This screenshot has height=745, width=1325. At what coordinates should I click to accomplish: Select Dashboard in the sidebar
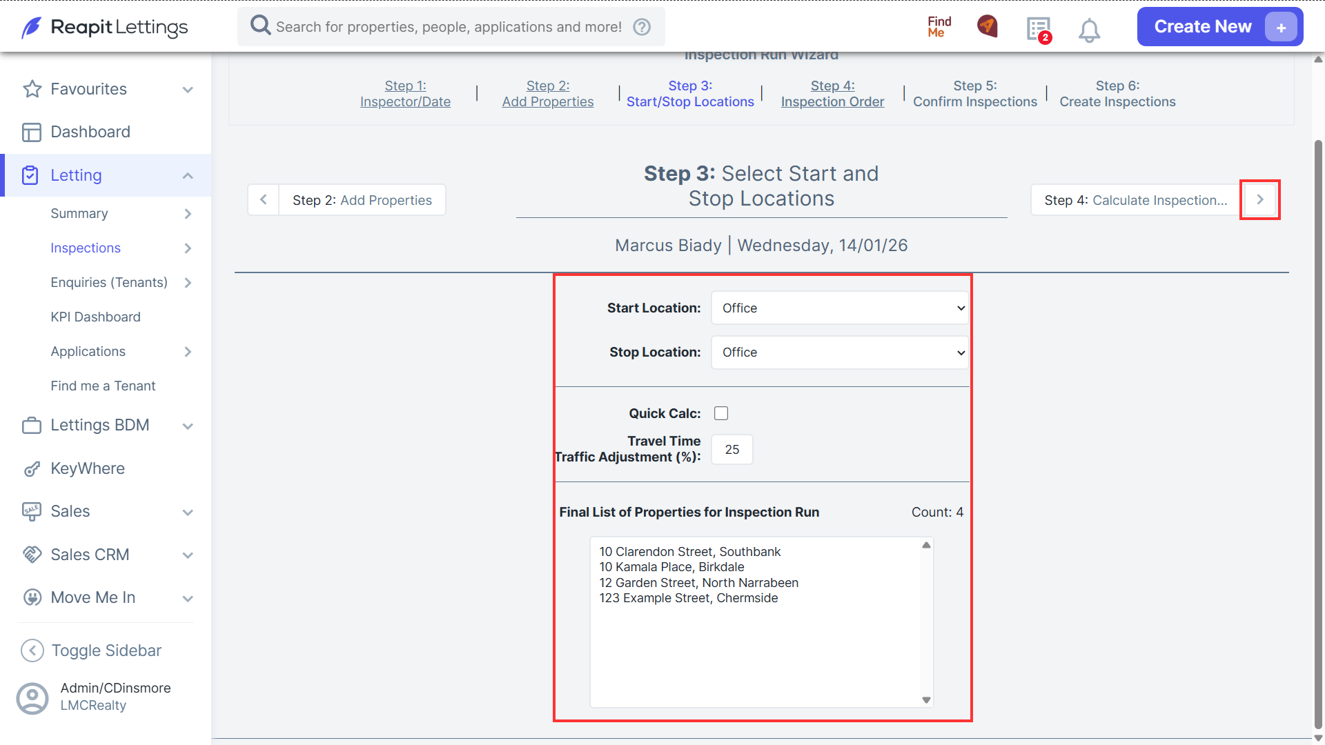coord(90,132)
